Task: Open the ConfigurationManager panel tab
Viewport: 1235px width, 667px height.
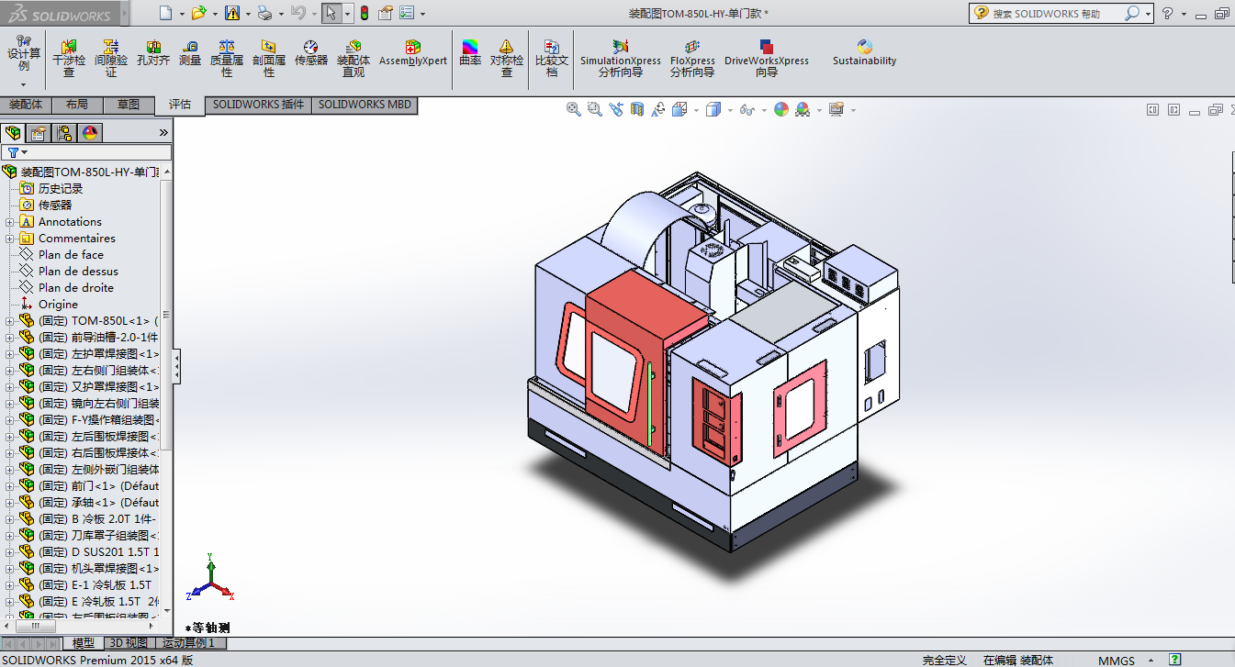Action: click(x=64, y=133)
